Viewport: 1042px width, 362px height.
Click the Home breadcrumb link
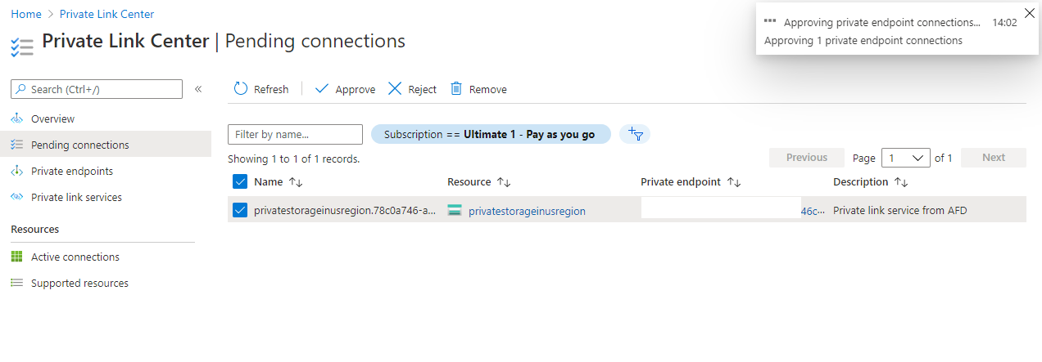click(26, 14)
